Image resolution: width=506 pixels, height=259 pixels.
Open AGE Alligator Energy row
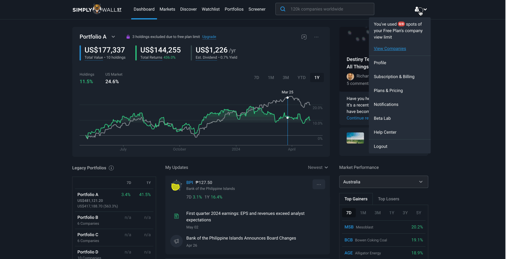384,253
